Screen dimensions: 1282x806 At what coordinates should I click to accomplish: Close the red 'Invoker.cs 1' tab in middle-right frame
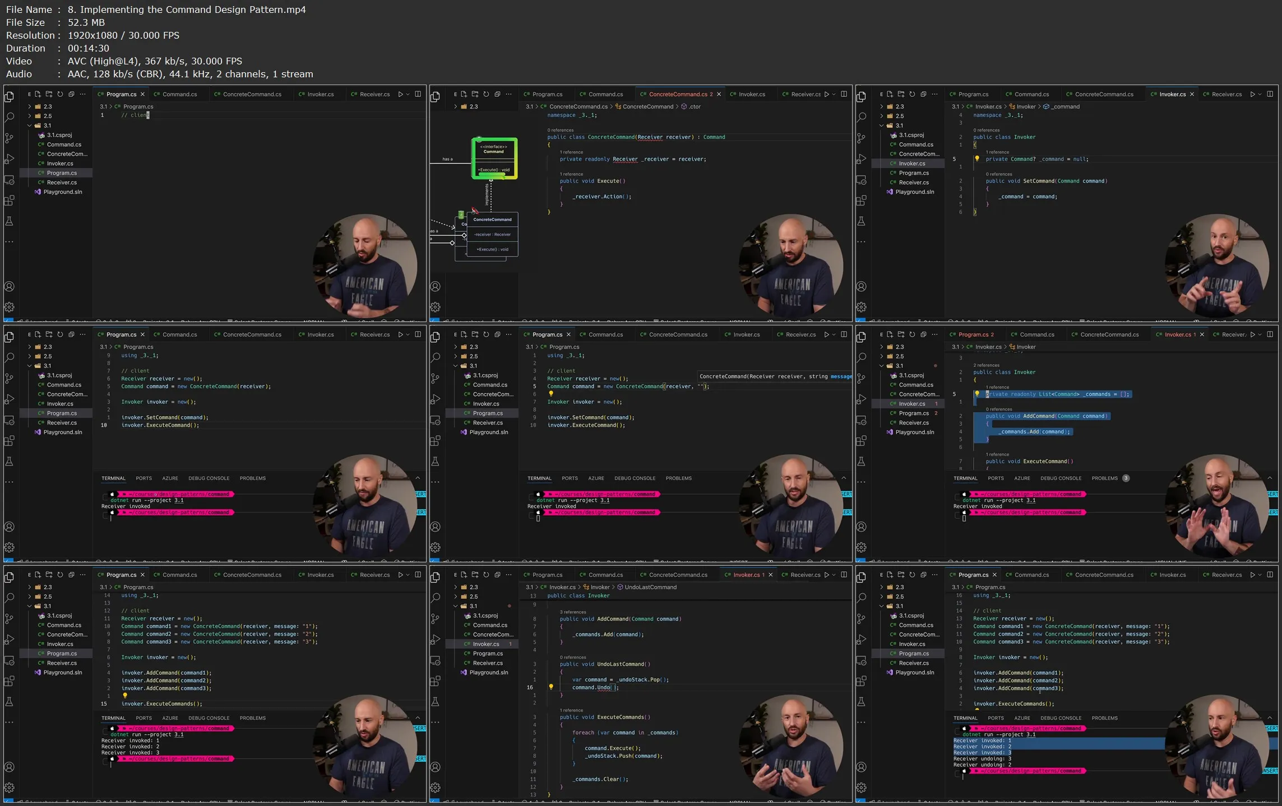pos(1202,334)
